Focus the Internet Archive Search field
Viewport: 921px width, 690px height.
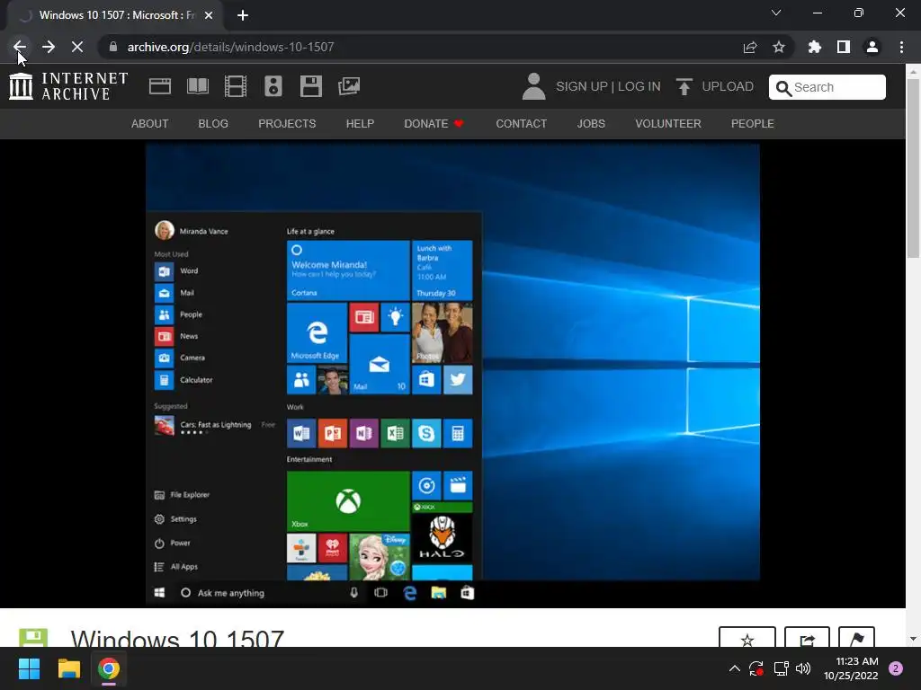pyautogui.click(x=827, y=87)
